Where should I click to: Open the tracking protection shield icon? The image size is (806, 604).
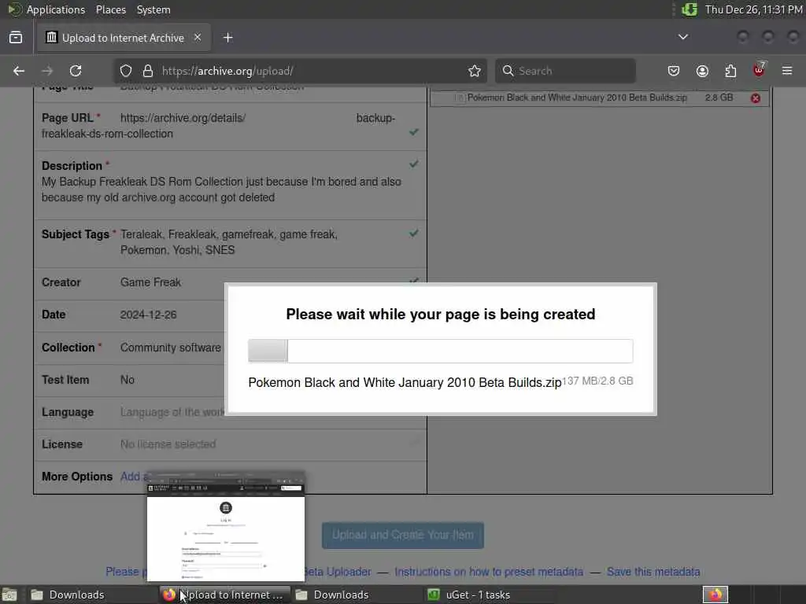click(x=126, y=71)
